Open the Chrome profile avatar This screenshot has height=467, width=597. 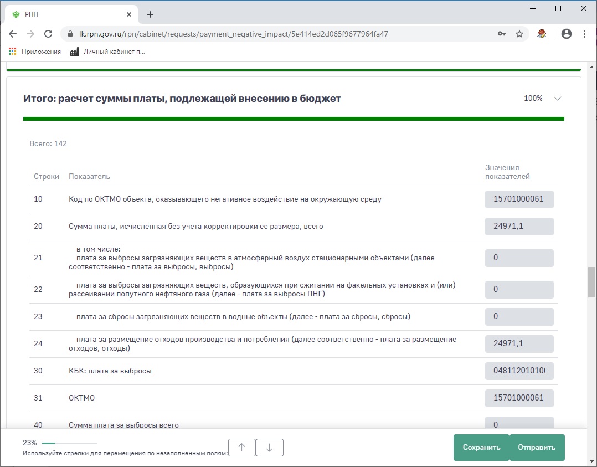click(566, 34)
